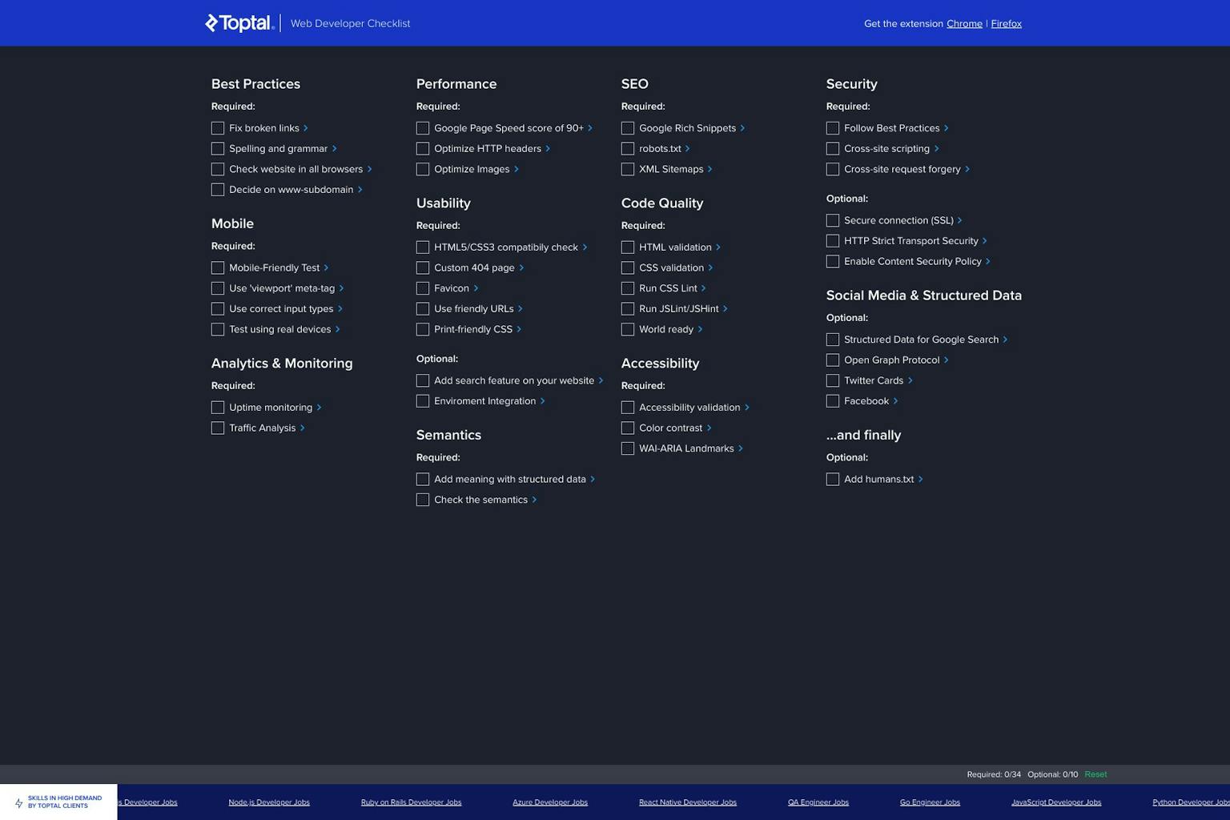Screen dimensions: 1230x820
Task: Check off 'Twitter Cards'
Action: (x=833, y=380)
